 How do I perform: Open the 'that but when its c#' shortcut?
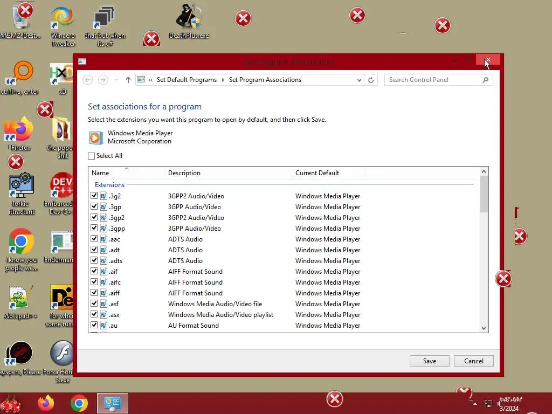pyautogui.click(x=105, y=26)
